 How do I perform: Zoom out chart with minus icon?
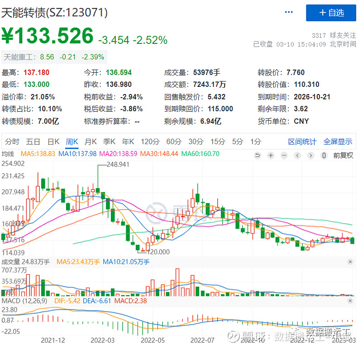pyautogui.click(x=284, y=155)
